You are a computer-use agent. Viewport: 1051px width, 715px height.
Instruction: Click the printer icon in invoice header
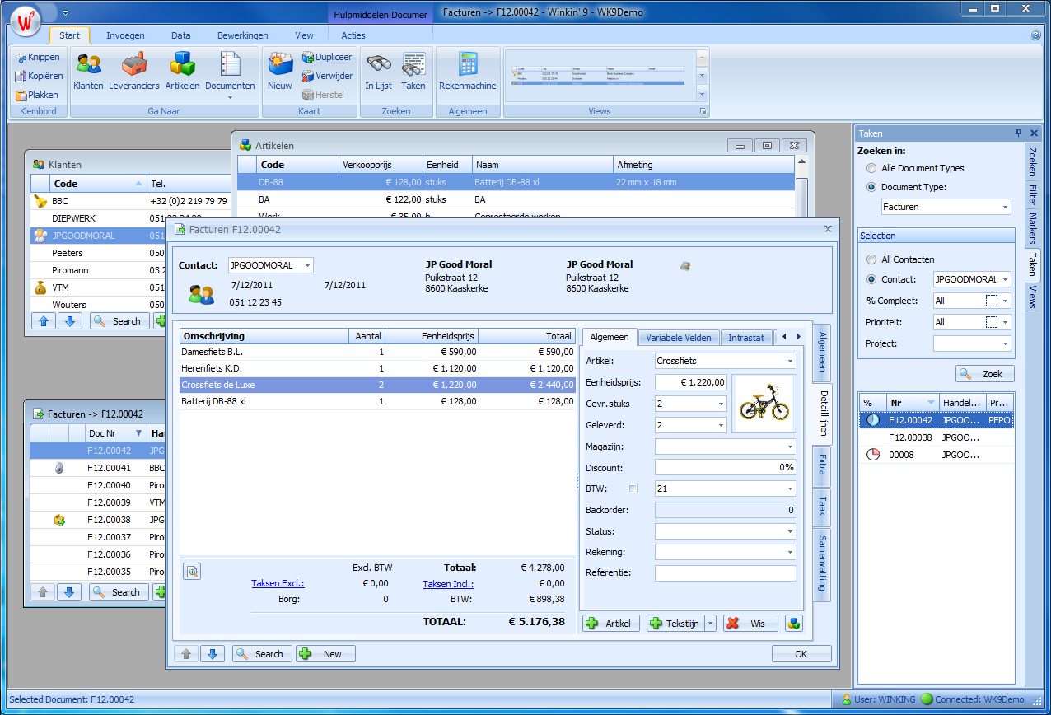point(685,265)
